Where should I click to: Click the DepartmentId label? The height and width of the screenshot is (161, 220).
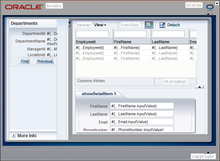(x=34, y=33)
